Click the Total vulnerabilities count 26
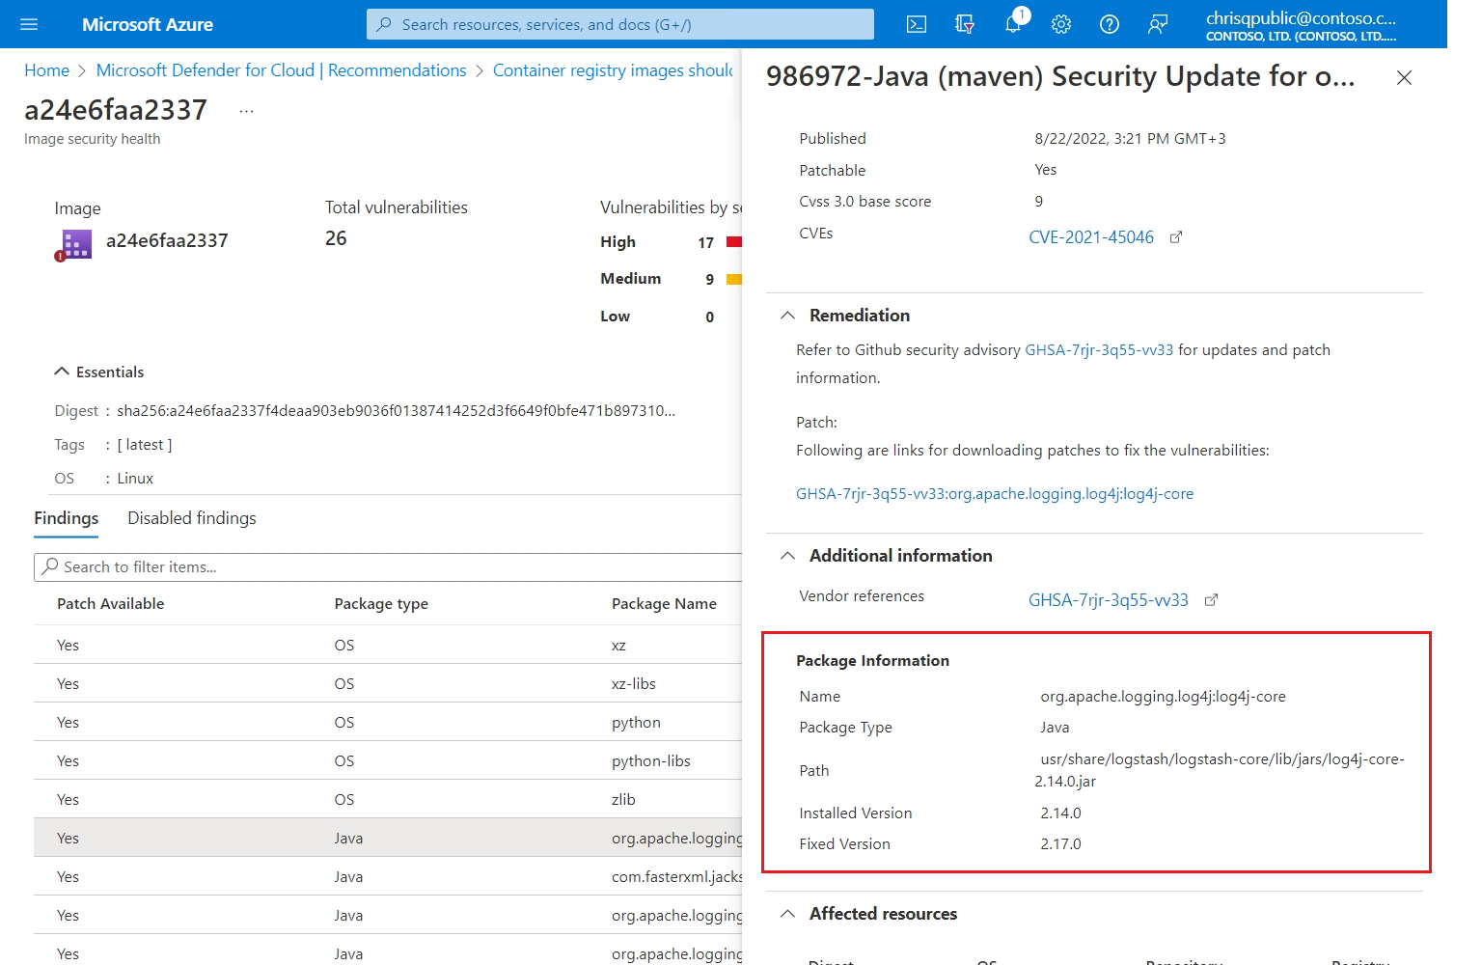The image size is (1482, 965). [x=336, y=238]
